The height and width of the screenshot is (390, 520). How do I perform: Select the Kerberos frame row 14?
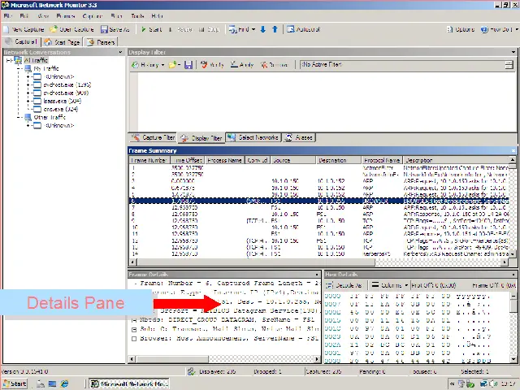click(319, 254)
